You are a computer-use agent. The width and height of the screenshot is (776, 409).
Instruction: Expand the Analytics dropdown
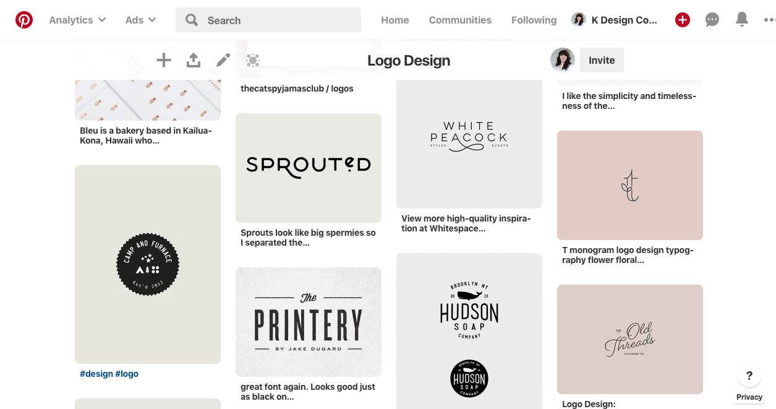[77, 19]
